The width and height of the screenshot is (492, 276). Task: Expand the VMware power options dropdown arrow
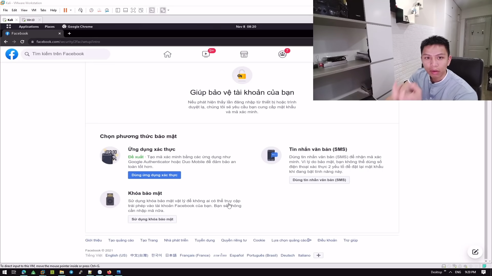[x=71, y=10]
